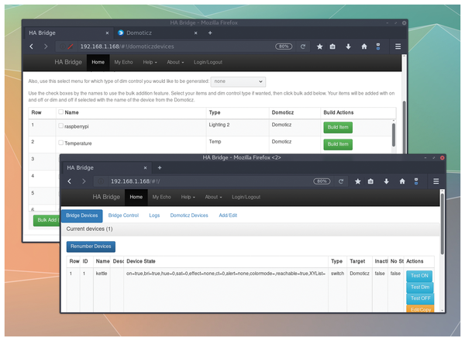Expand Help menu in front window navbar

[188, 197]
